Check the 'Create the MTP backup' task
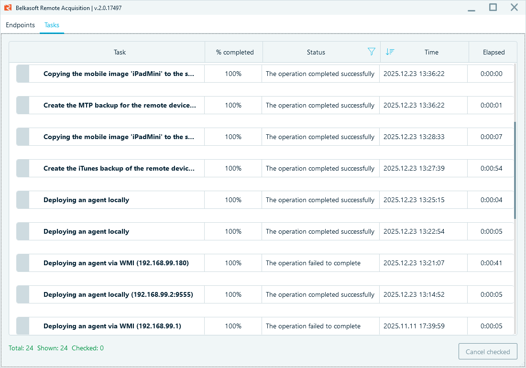 [x=22, y=105]
